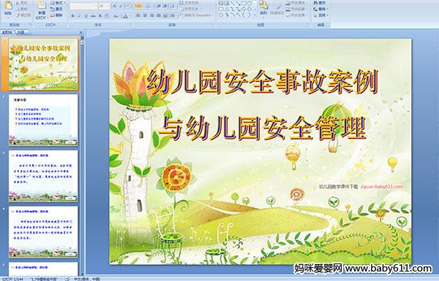Click the Reset (重设) slide button
439x281 pixels.
(56, 9)
